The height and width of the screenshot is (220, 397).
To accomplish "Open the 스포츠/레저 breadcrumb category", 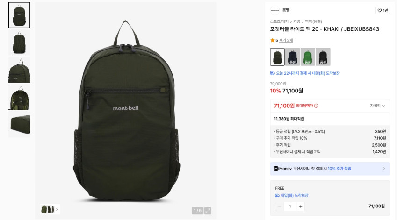I will [x=279, y=21].
